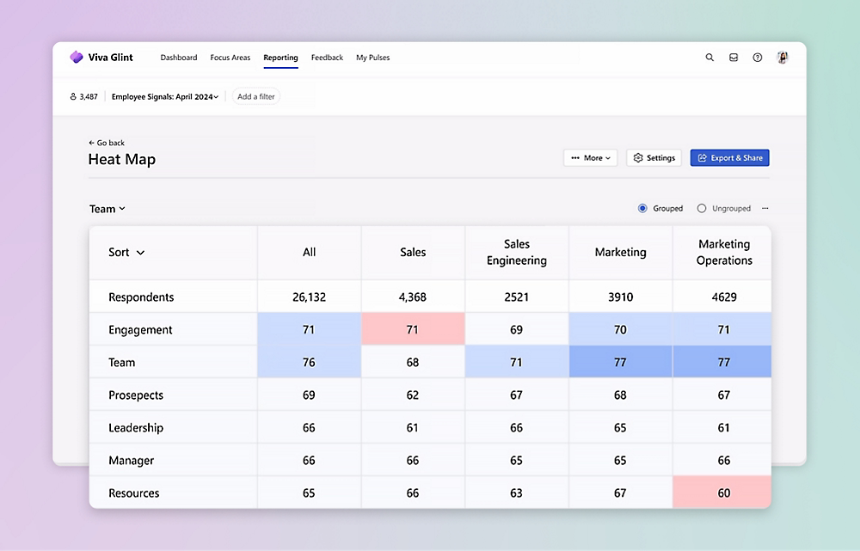The height and width of the screenshot is (551, 860).
Task: Click the Export & Share button
Action: tap(729, 158)
